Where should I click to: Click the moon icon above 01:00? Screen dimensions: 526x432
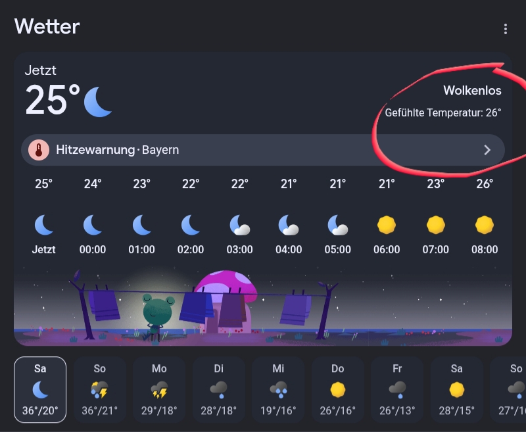pyautogui.click(x=141, y=225)
